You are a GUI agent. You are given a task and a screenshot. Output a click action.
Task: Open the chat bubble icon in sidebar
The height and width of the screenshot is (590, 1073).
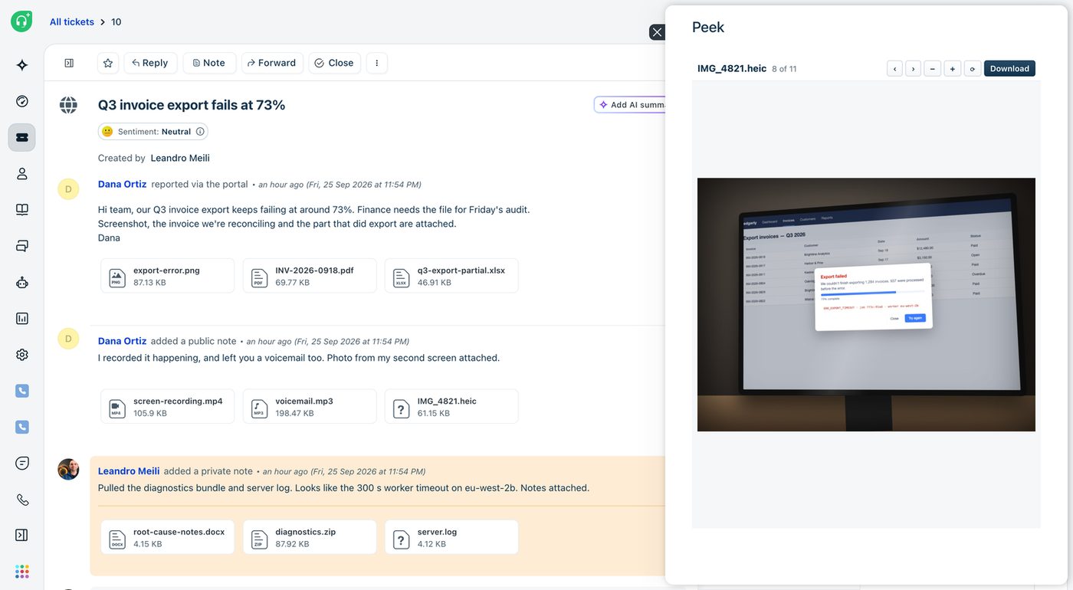tap(22, 463)
